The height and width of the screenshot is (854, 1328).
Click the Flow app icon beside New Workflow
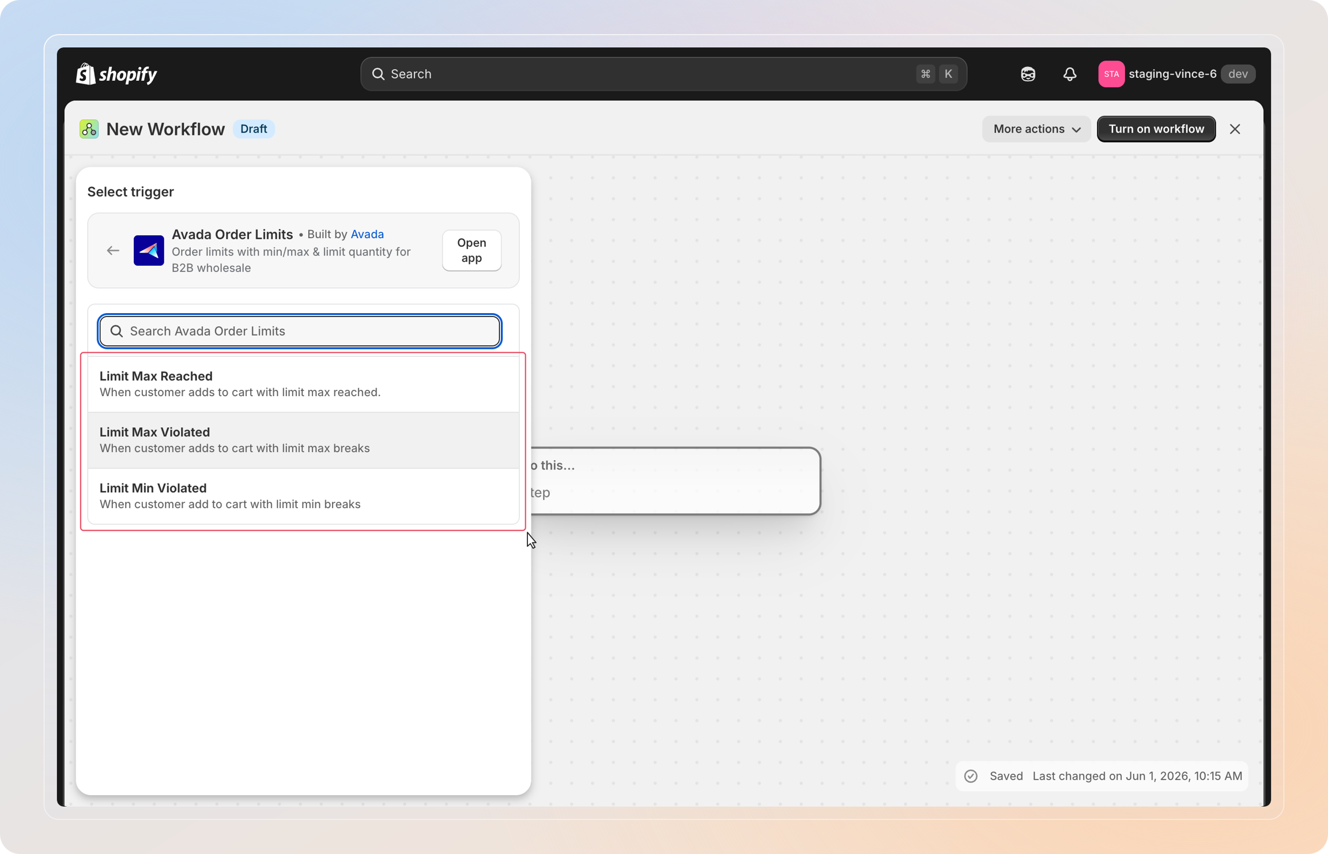pos(89,129)
